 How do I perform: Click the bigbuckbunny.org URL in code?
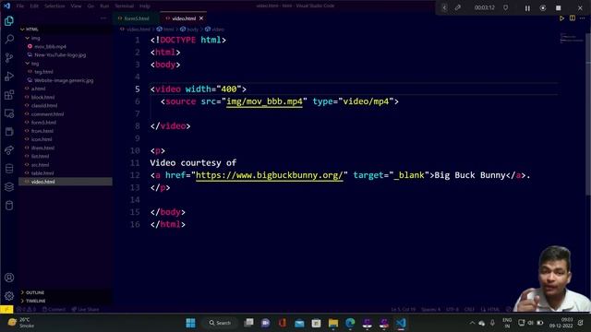pos(269,175)
